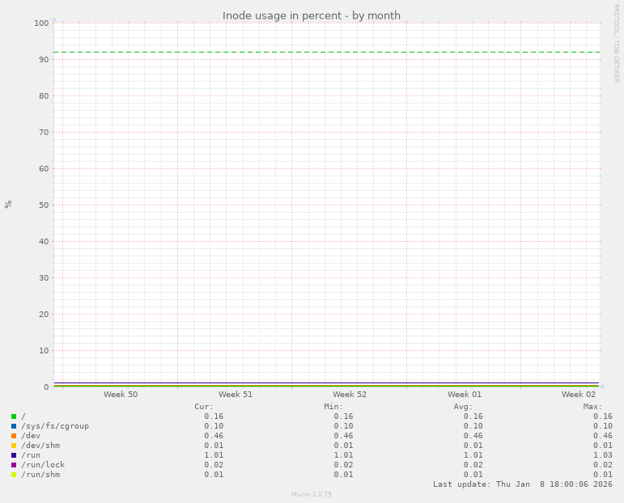This screenshot has height=503, width=624.
Task: Click the 100 y-axis label
Action: [41, 23]
